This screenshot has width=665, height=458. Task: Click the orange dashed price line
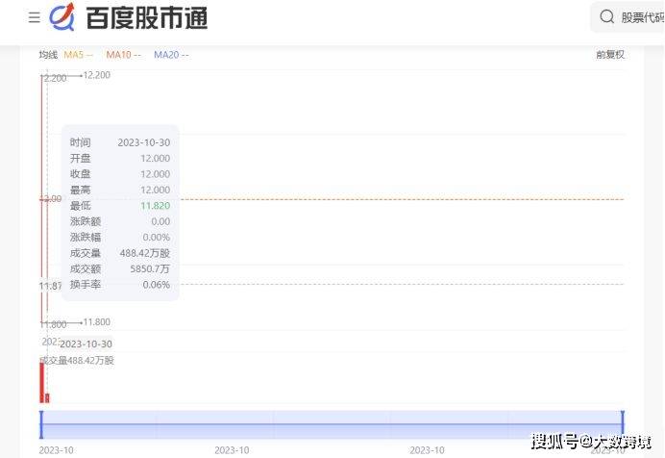pos(404,199)
